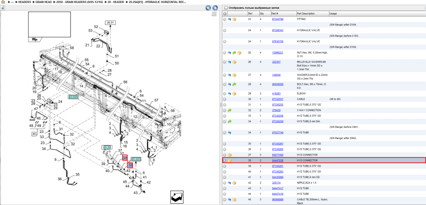Sort by the Usage column header
Image resolution: width=426 pixels, height=205 pixels.
[333, 14]
